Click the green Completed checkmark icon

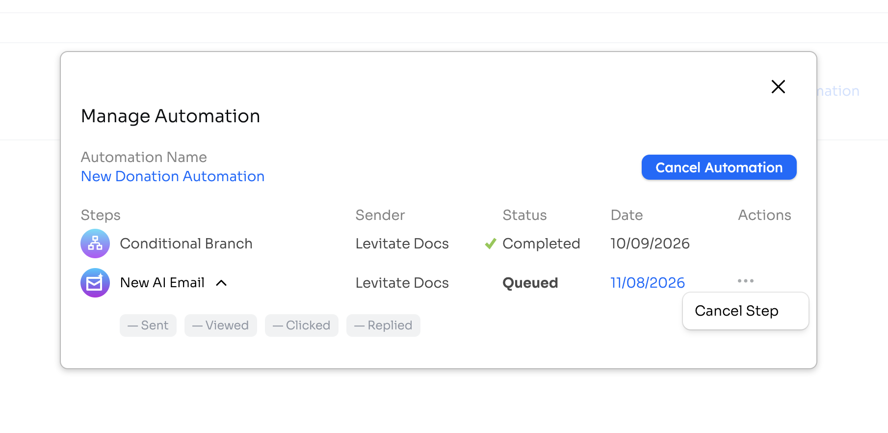point(491,244)
